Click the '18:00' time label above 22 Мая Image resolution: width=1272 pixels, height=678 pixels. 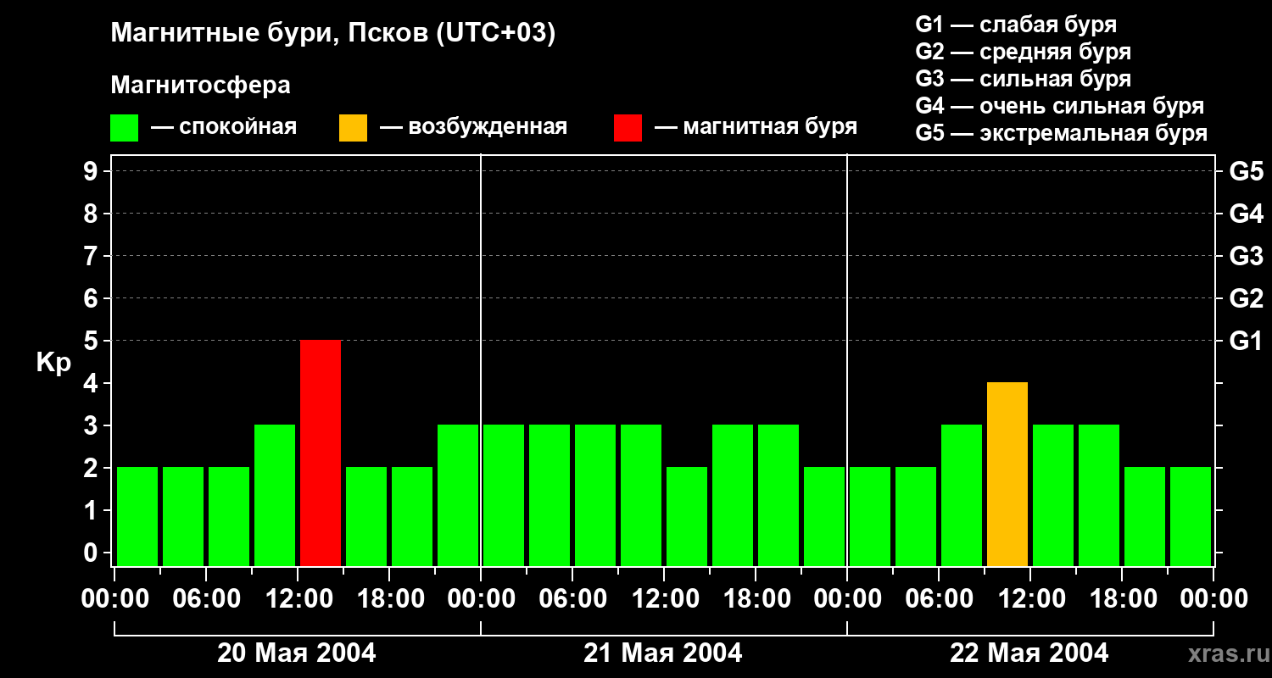pos(1122,599)
